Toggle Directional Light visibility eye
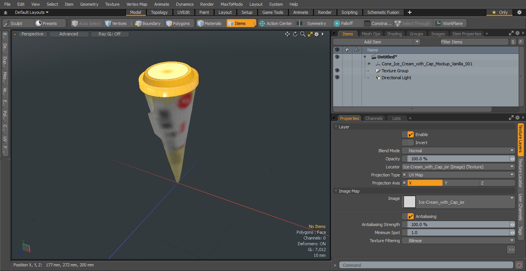Viewport: 526px width, 271px height. pyautogui.click(x=337, y=78)
